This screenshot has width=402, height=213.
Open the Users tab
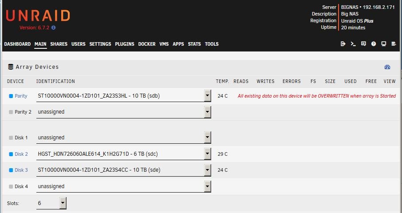point(79,44)
